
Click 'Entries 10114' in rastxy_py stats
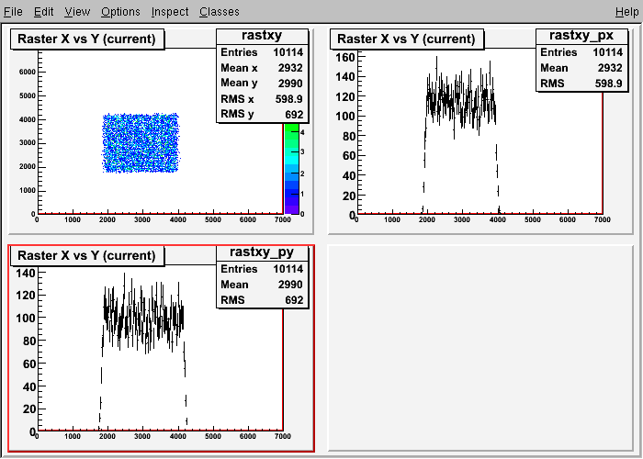click(x=262, y=269)
